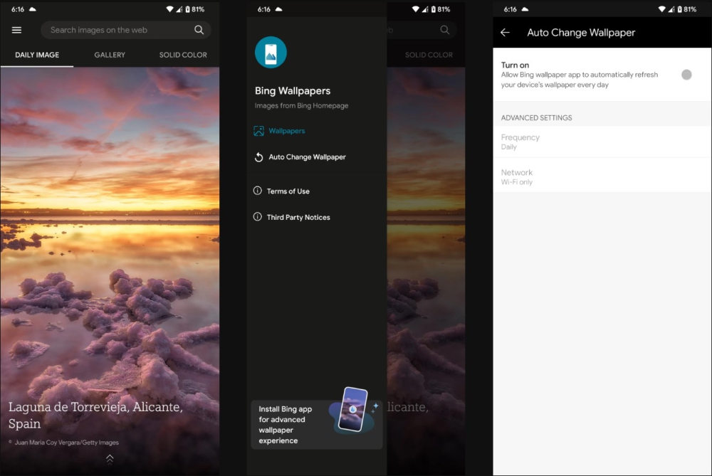Viewport: 712px width, 476px height.
Task: Toggle the Turn on auto wallpaper switch
Action: point(686,75)
